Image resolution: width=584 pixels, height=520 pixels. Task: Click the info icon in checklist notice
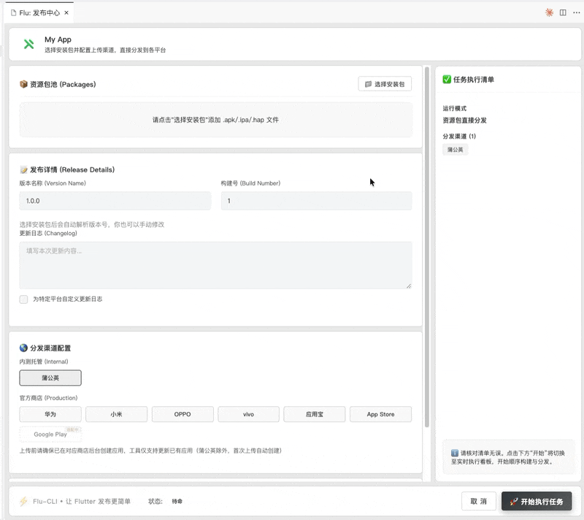(x=454, y=454)
